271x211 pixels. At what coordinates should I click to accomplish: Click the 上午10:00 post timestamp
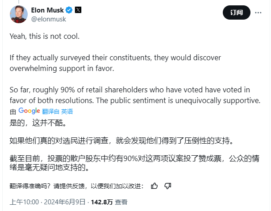[25, 202]
